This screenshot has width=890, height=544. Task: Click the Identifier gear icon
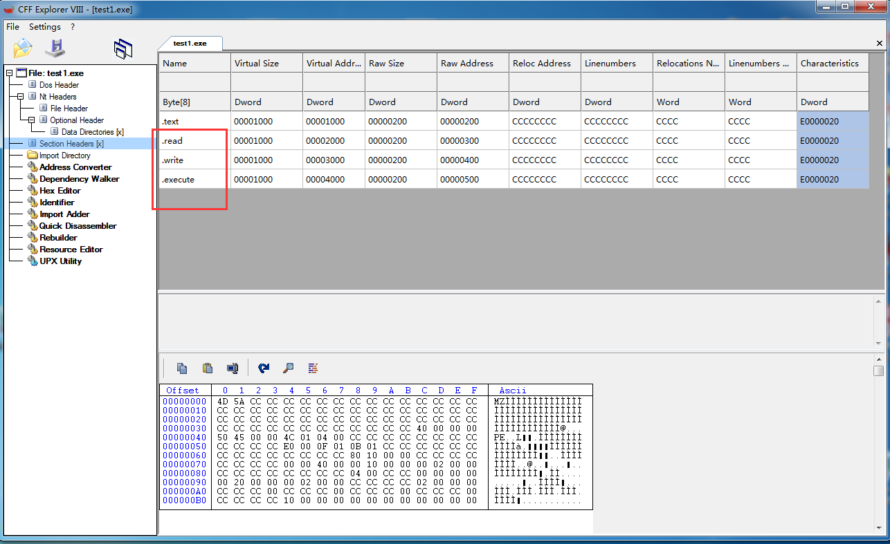(x=33, y=203)
